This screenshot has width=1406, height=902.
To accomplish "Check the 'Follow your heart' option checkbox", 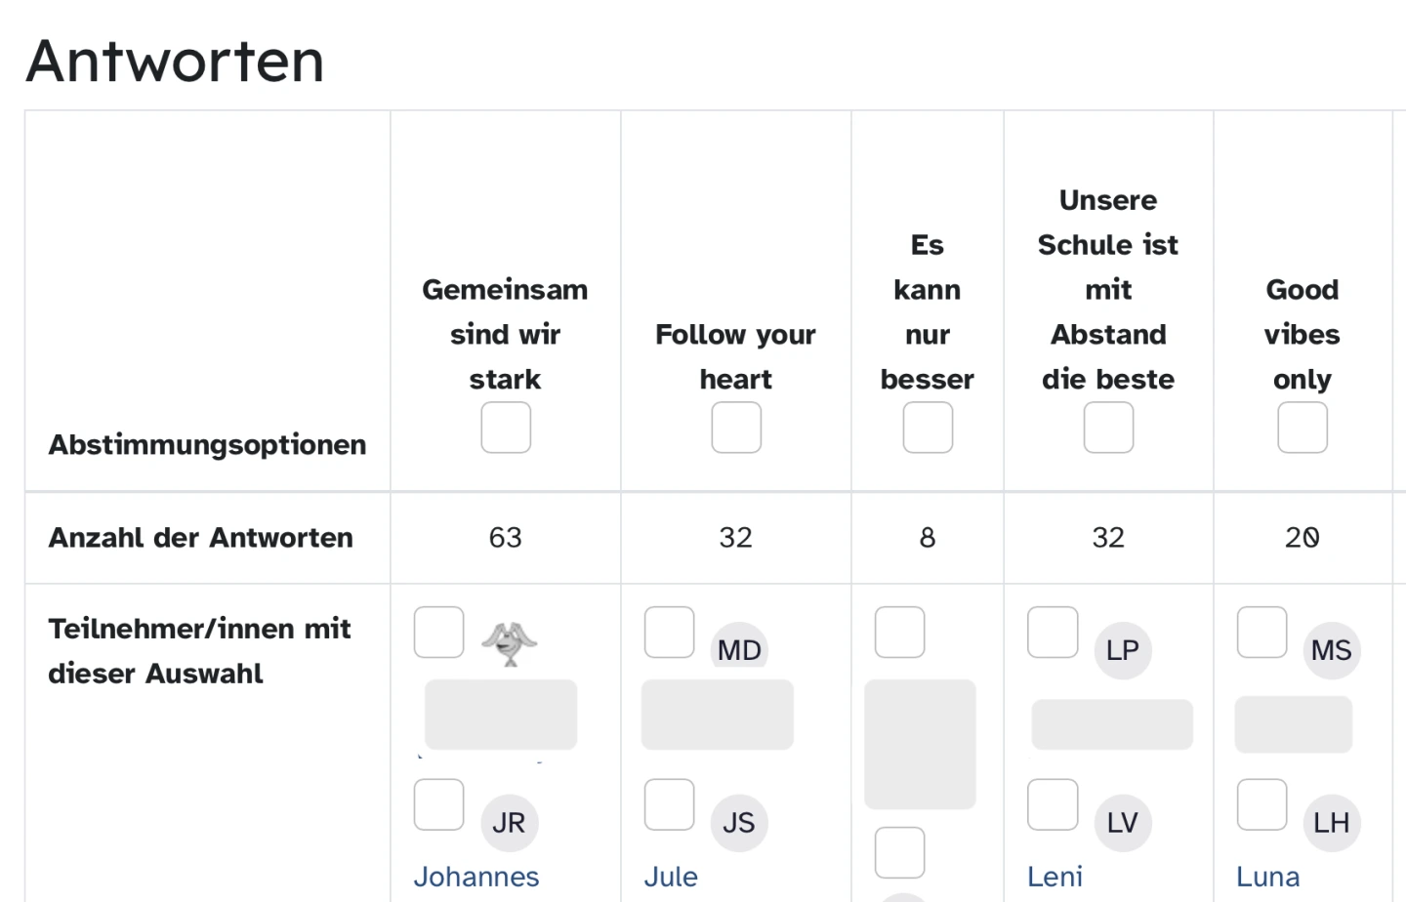I will coord(736,428).
